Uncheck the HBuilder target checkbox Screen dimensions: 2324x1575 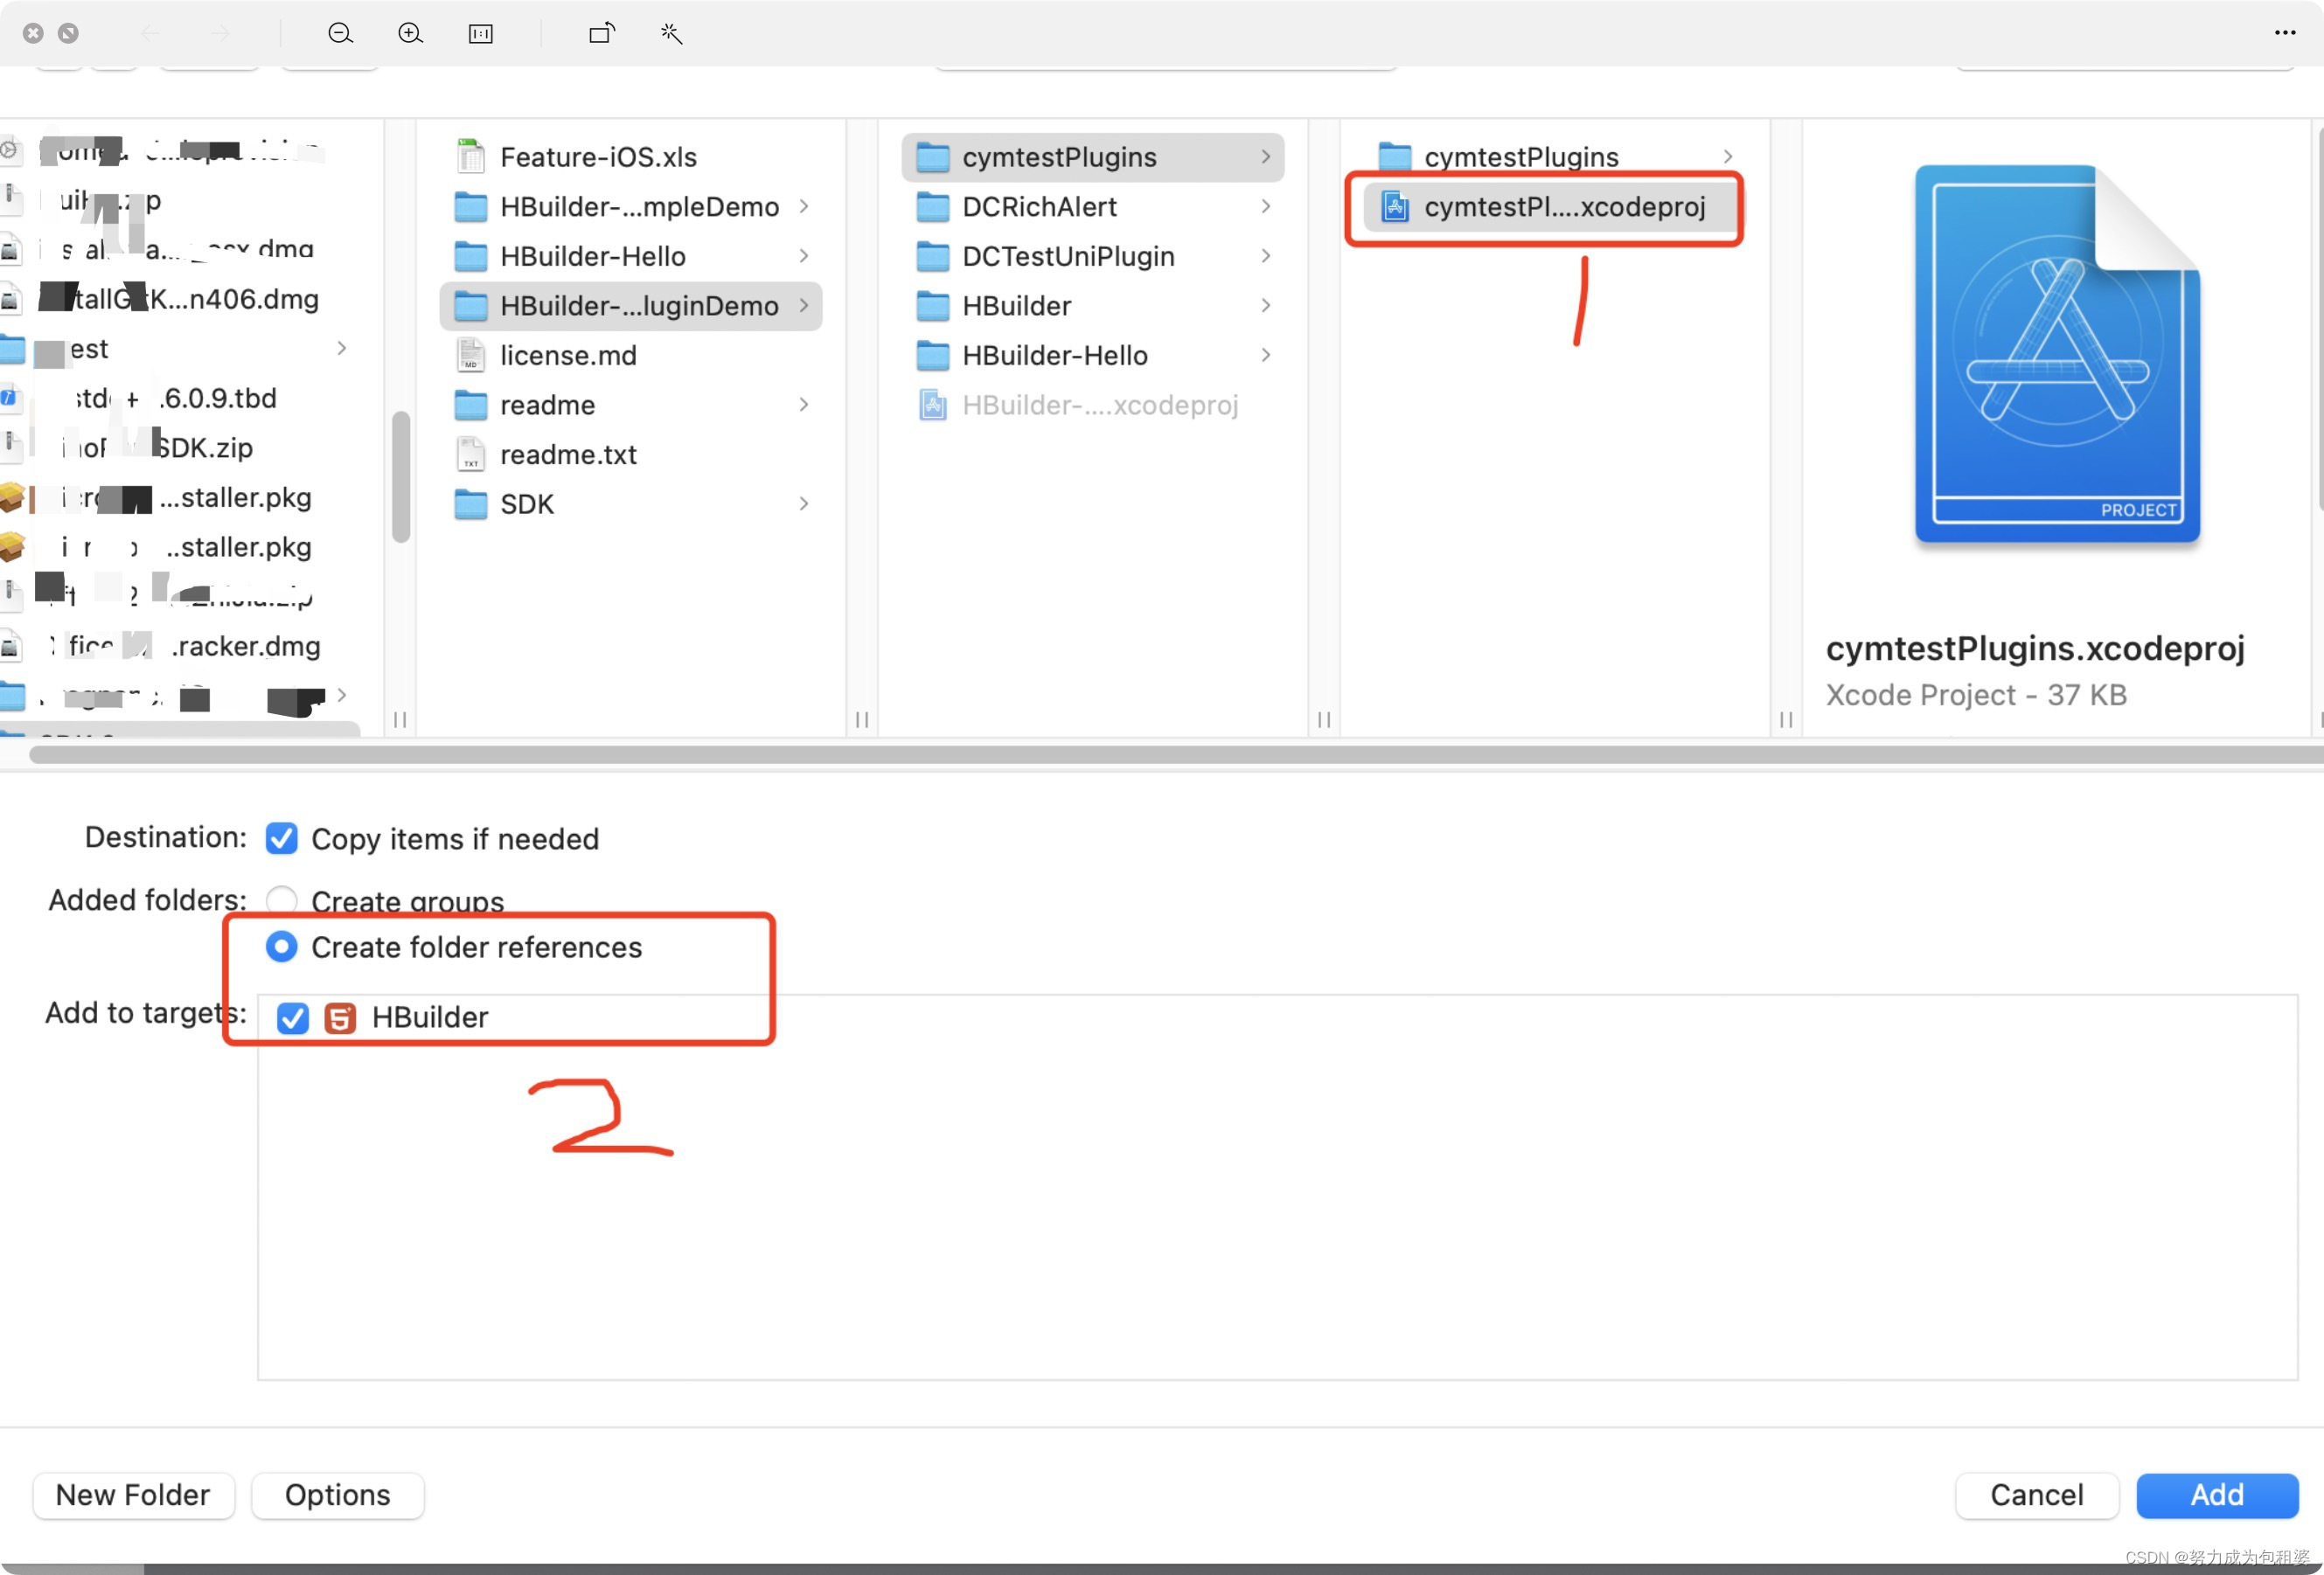pyautogui.click(x=293, y=1017)
